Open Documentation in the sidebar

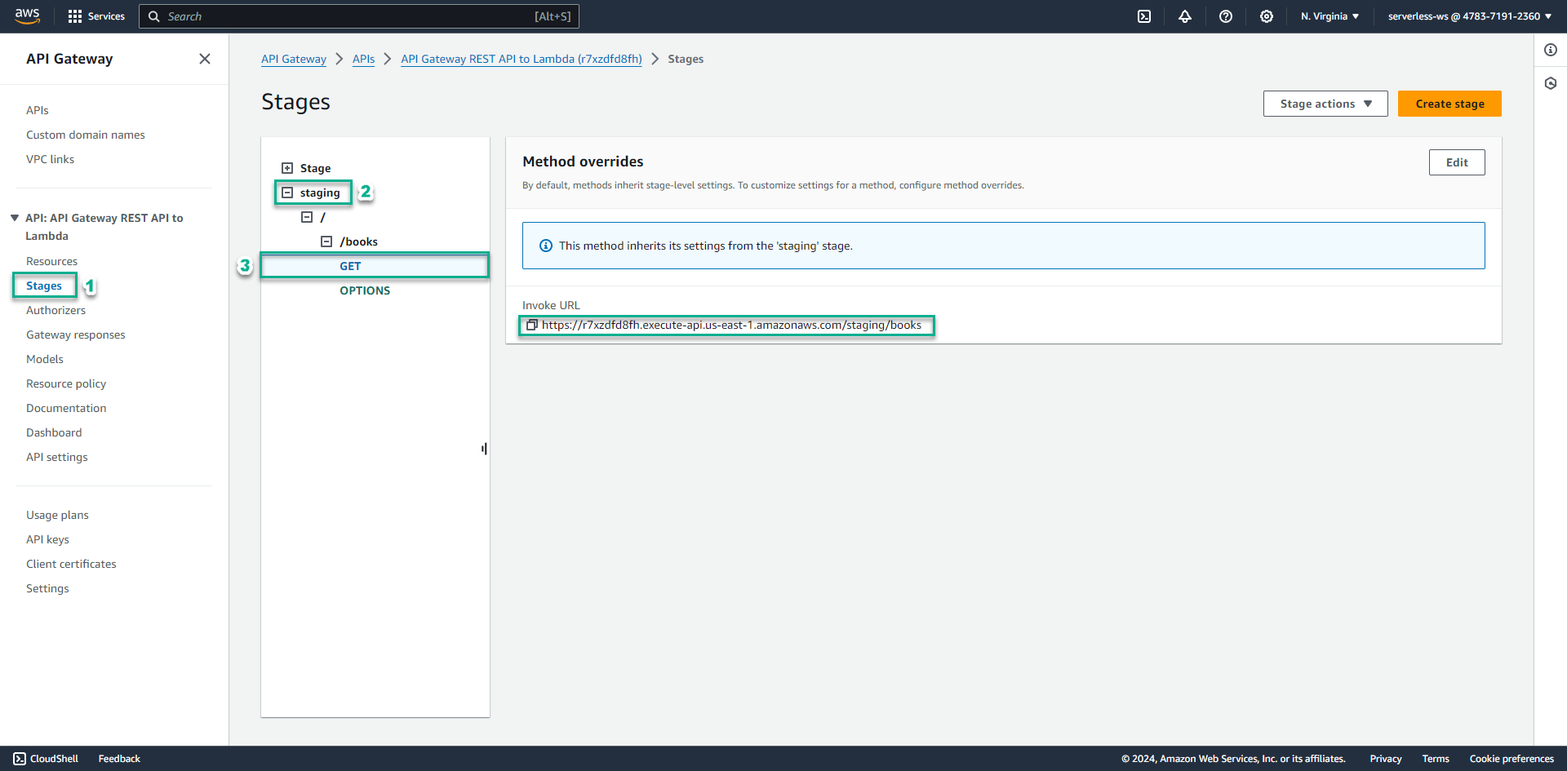[66, 408]
